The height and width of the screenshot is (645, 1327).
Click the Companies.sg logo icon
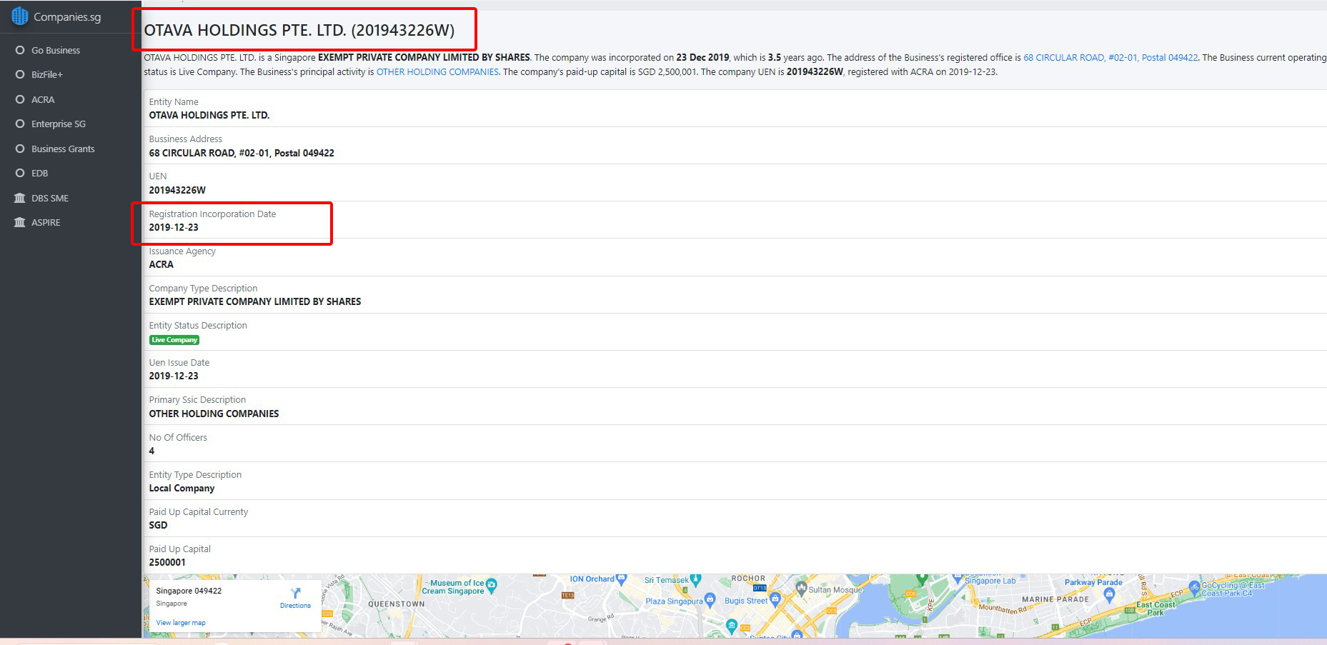click(x=20, y=16)
